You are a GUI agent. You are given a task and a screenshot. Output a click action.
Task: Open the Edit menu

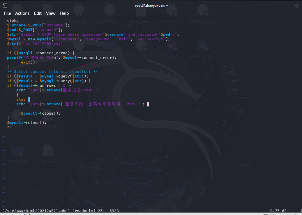click(x=38, y=13)
